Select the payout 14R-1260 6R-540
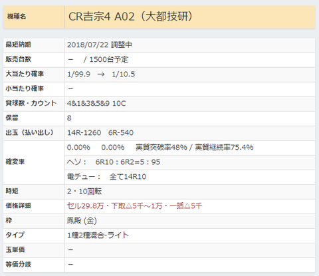 (100, 132)
